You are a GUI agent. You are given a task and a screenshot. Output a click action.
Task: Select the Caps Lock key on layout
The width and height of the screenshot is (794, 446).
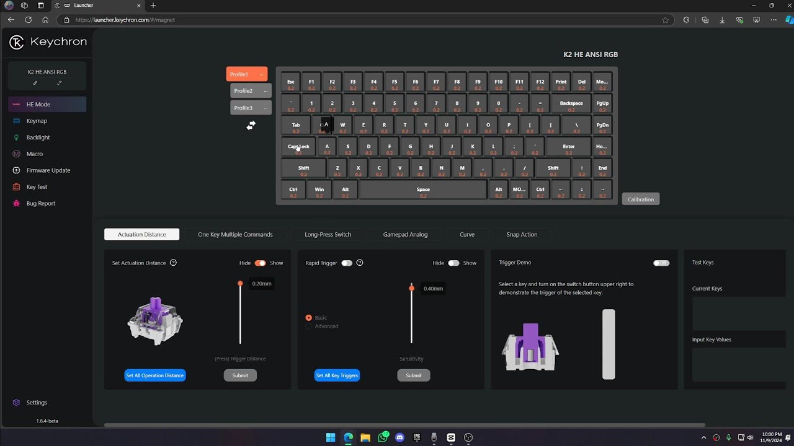pos(298,147)
